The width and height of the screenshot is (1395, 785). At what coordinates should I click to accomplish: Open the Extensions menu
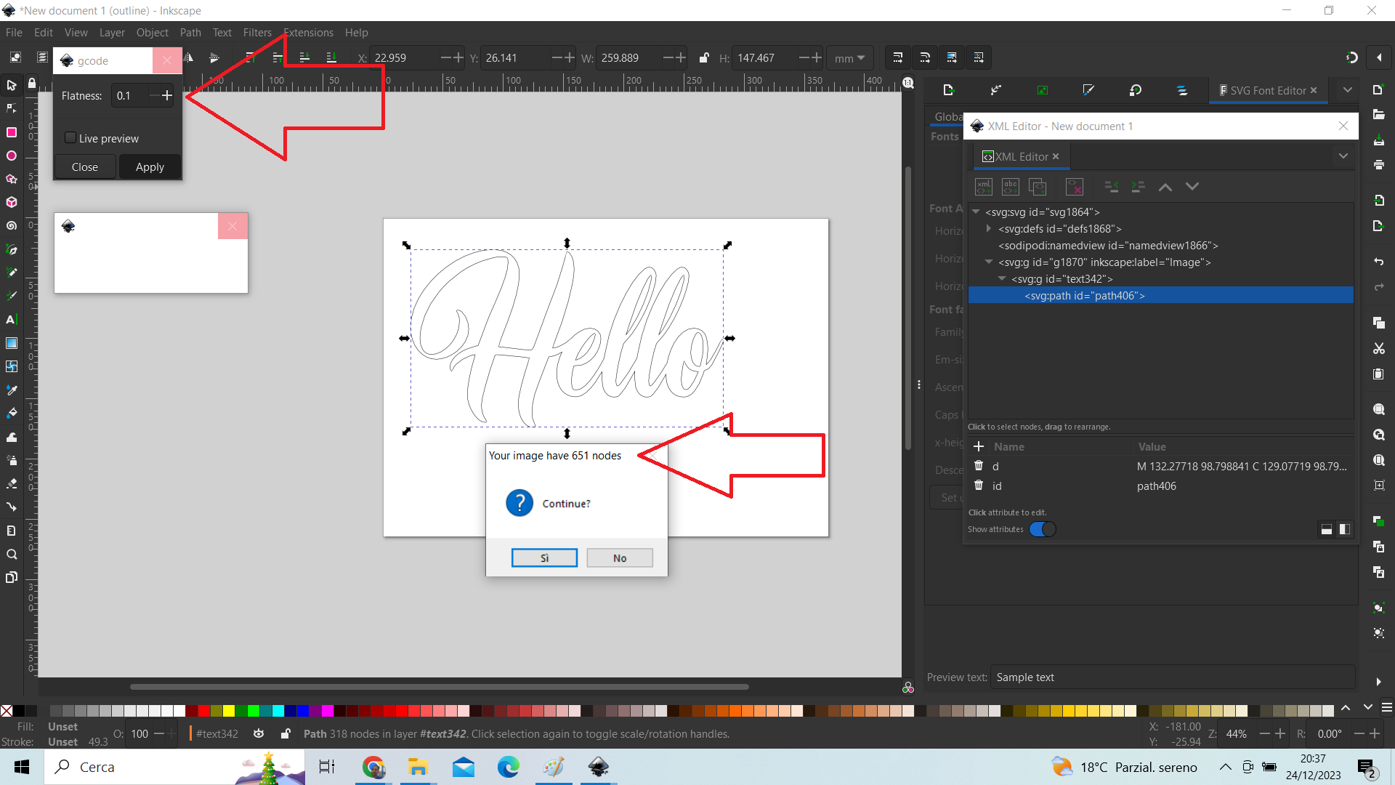[309, 32]
